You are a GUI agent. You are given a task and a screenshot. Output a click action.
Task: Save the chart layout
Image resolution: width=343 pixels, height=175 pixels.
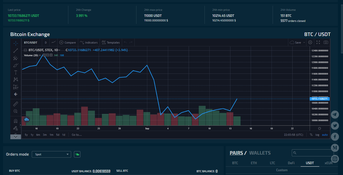[295, 43]
